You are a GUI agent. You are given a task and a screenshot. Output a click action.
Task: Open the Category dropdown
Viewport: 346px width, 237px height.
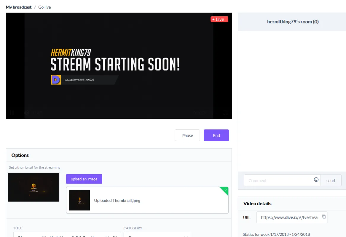[157, 235]
